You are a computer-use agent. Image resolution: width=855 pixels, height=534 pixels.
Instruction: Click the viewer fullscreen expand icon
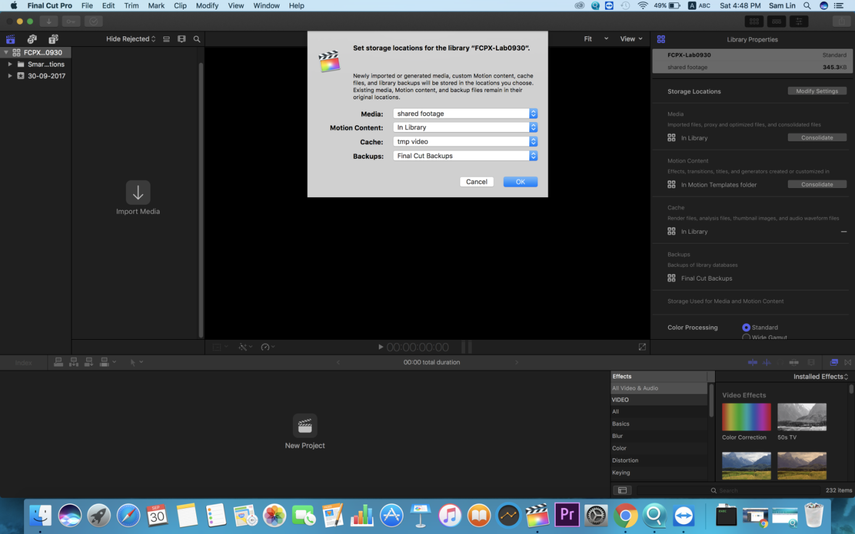point(642,347)
